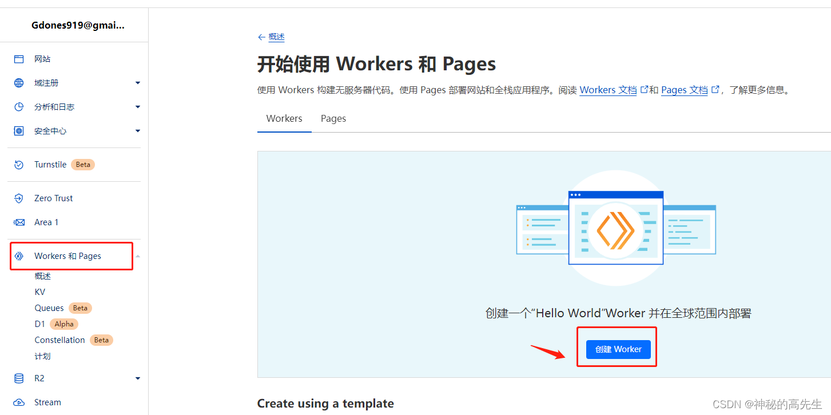Expand the 分析和日志 dropdown arrow
Screen dimensions: 831x415
138,107
